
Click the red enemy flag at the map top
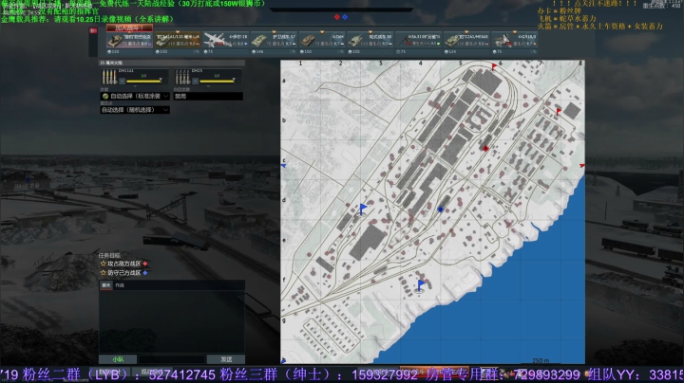[494, 66]
